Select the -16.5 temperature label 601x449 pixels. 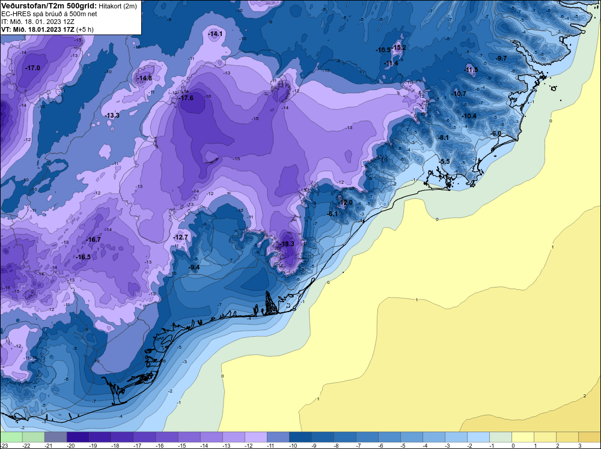click(x=84, y=257)
